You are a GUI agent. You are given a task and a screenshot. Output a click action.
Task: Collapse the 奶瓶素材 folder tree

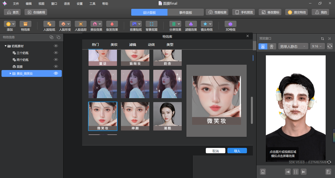tap(6, 46)
